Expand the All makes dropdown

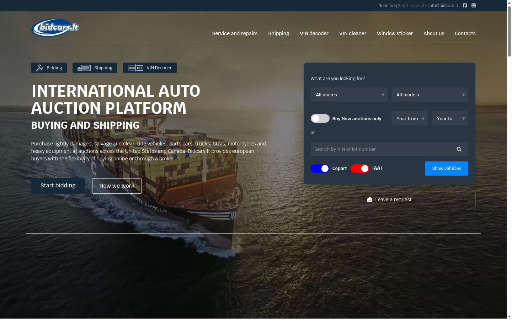point(349,95)
